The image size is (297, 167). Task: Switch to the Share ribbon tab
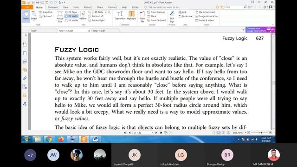click(x=100, y=7)
